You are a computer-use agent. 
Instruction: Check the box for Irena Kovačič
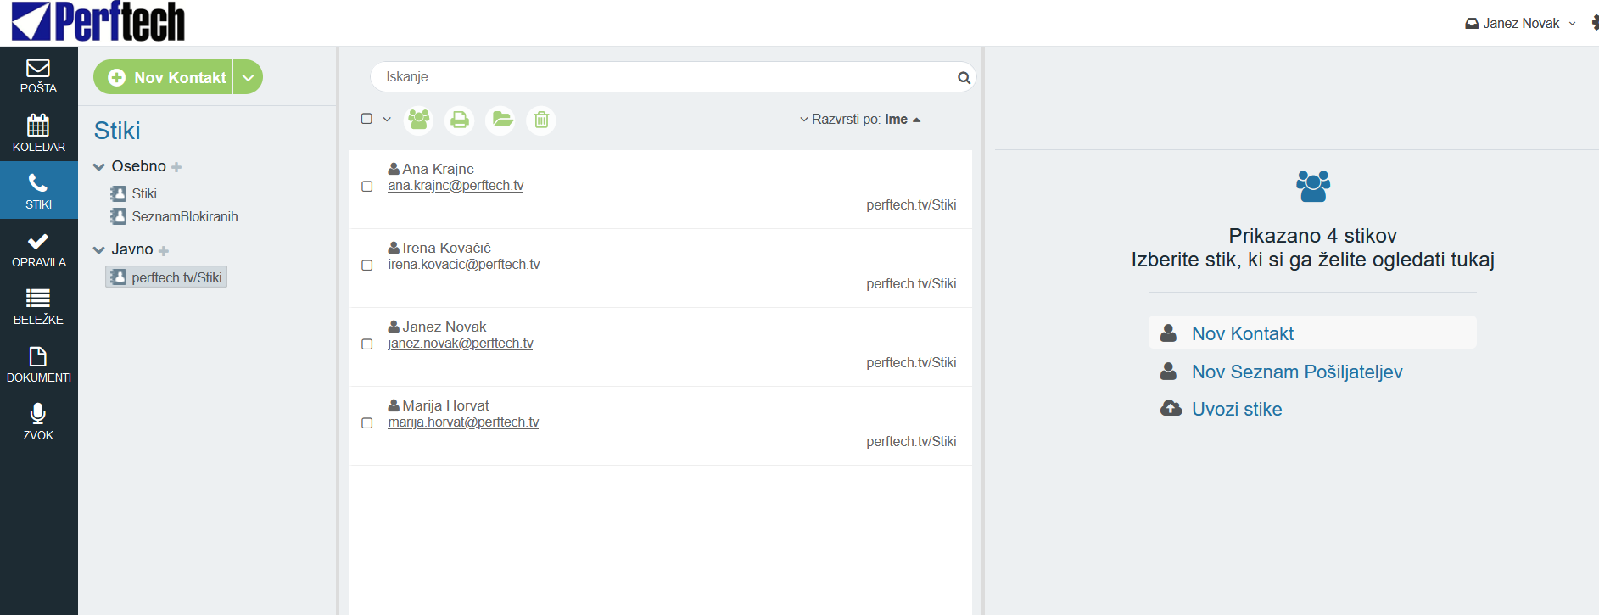pos(367,266)
